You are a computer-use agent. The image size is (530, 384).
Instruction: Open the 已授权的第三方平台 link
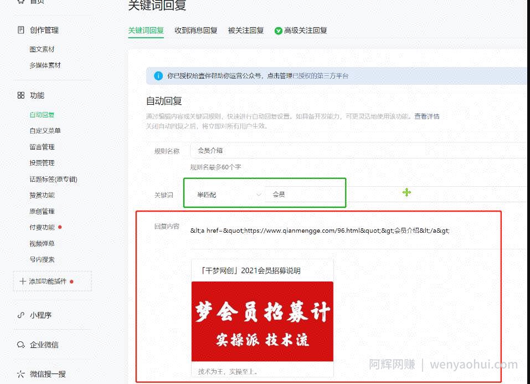320,76
